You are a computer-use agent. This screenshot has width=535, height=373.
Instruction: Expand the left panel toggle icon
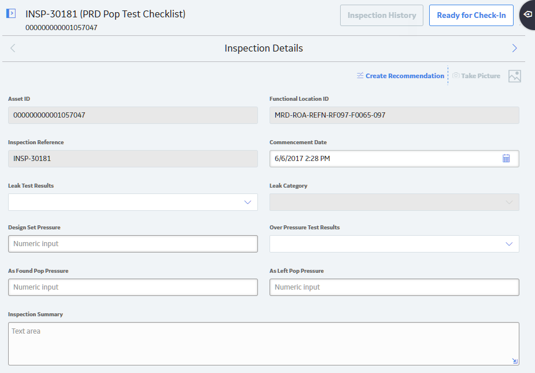pos(11,14)
